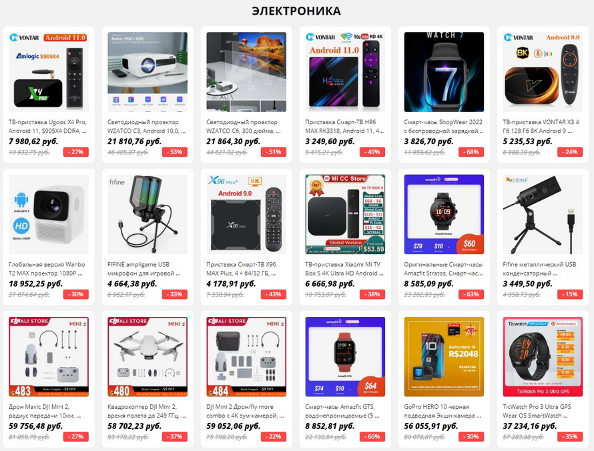Viewport: 594px width, 451px height.
Task: Open the SitopWear Watch 7 smartwatch image
Action: coord(444,72)
